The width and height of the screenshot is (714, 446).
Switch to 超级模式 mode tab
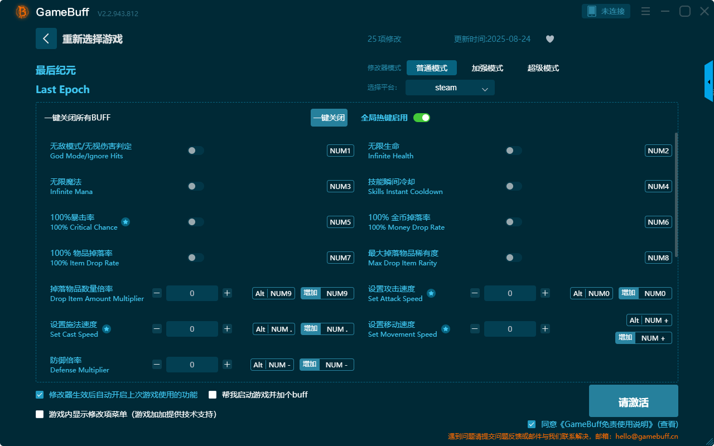[x=543, y=68]
